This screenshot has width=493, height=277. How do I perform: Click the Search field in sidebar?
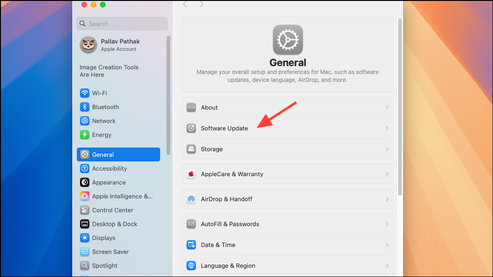click(x=122, y=24)
